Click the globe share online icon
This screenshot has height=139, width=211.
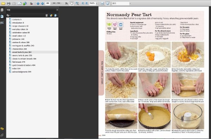[25, 4]
